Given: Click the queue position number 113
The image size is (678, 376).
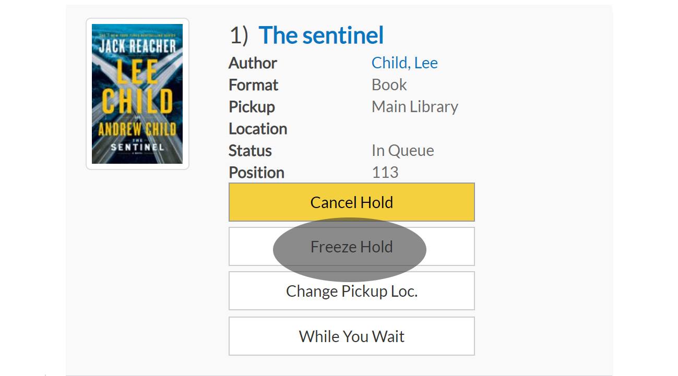Looking at the screenshot, I should 385,173.
